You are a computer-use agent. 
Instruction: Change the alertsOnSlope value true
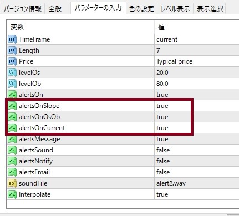162,106
